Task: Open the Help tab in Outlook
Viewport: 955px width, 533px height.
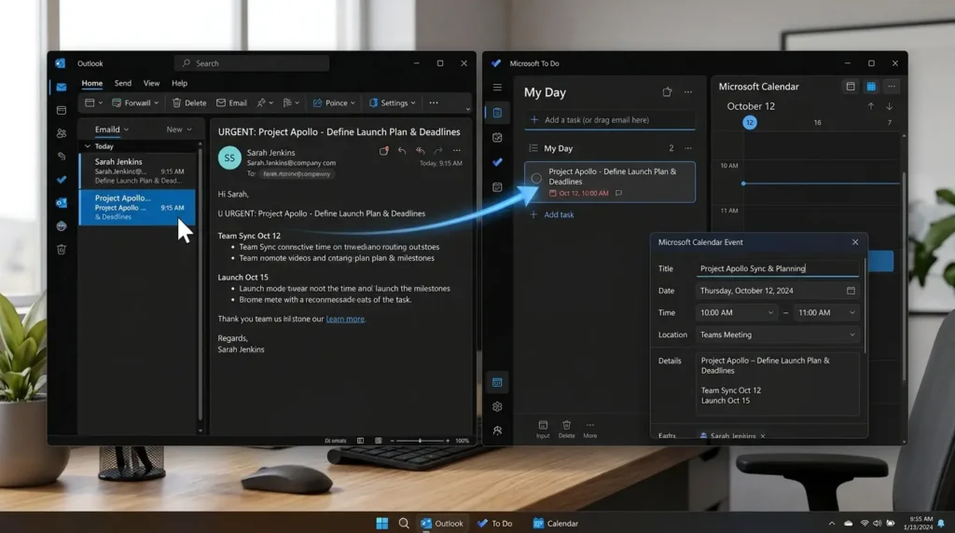Action: tap(179, 83)
